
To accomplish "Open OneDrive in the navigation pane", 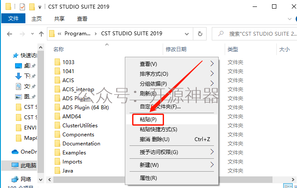I will coord(24,152).
